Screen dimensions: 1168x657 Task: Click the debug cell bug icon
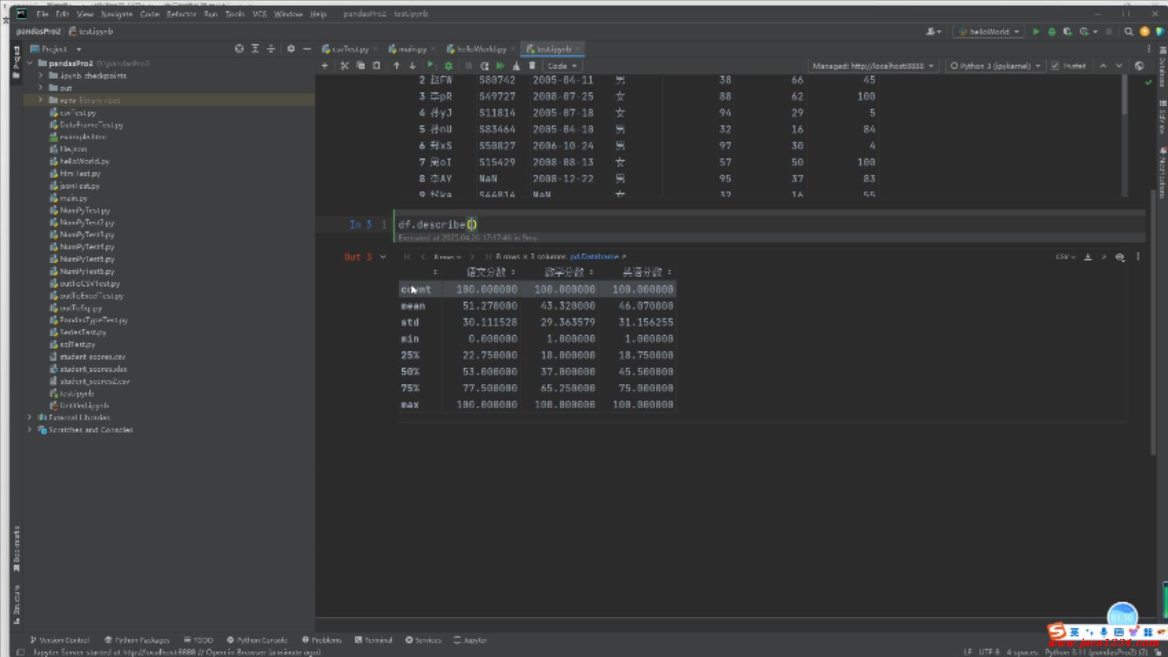(x=449, y=66)
